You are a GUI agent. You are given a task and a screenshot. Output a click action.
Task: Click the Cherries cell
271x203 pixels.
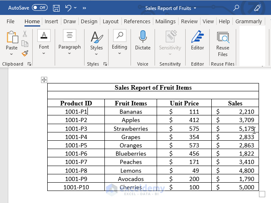click(131, 187)
